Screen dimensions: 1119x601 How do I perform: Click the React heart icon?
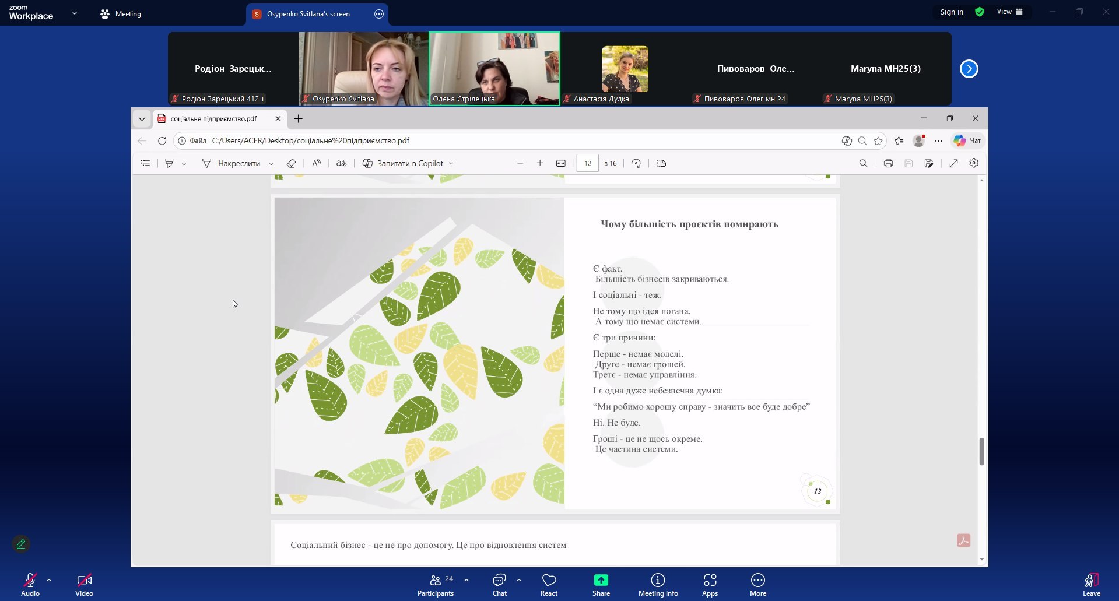(549, 585)
